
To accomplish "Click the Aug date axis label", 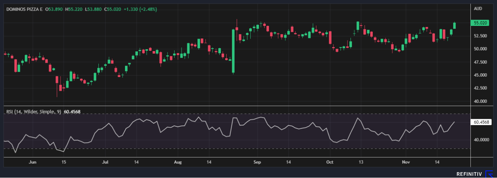I will (x=178, y=162).
